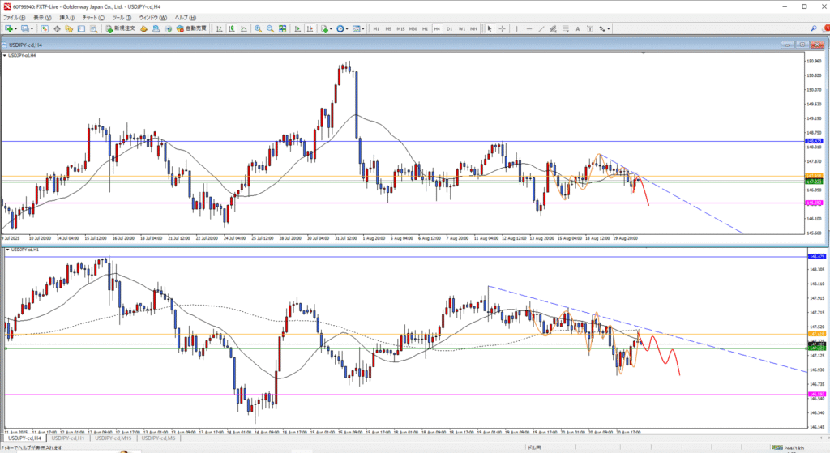Switch to the USDJPY-cd,M15 chart tab

(113, 438)
